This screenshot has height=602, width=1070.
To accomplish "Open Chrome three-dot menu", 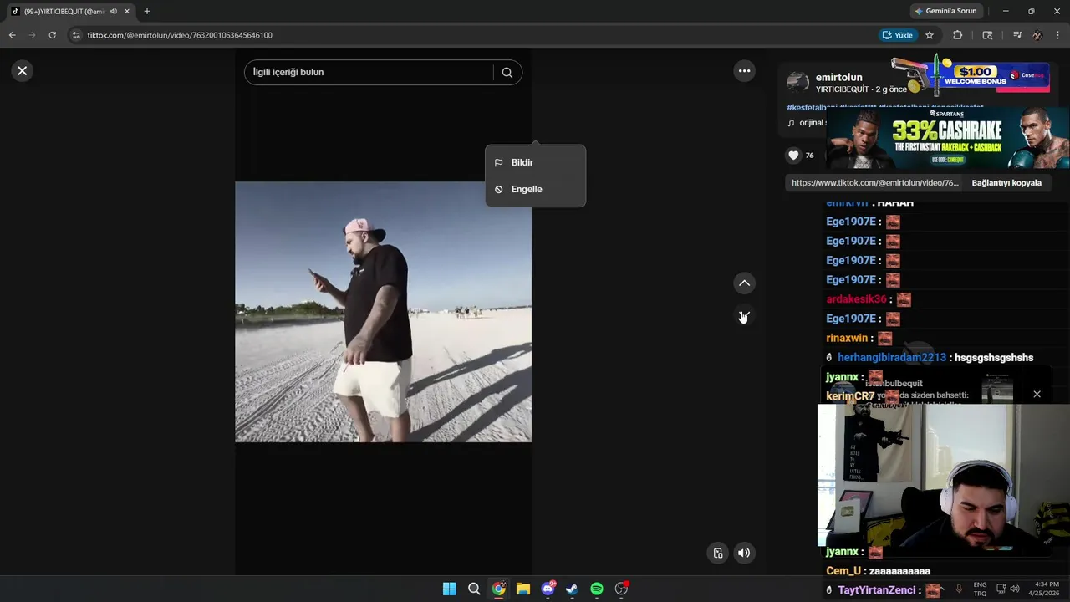I will pos(1057,35).
